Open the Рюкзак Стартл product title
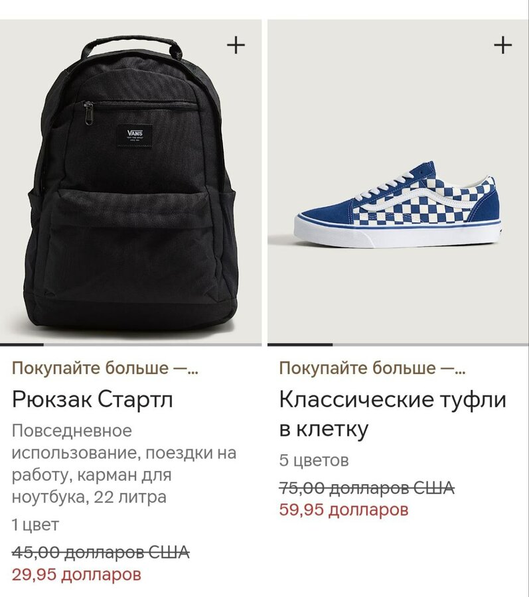529x597 pixels. [92, 399]
